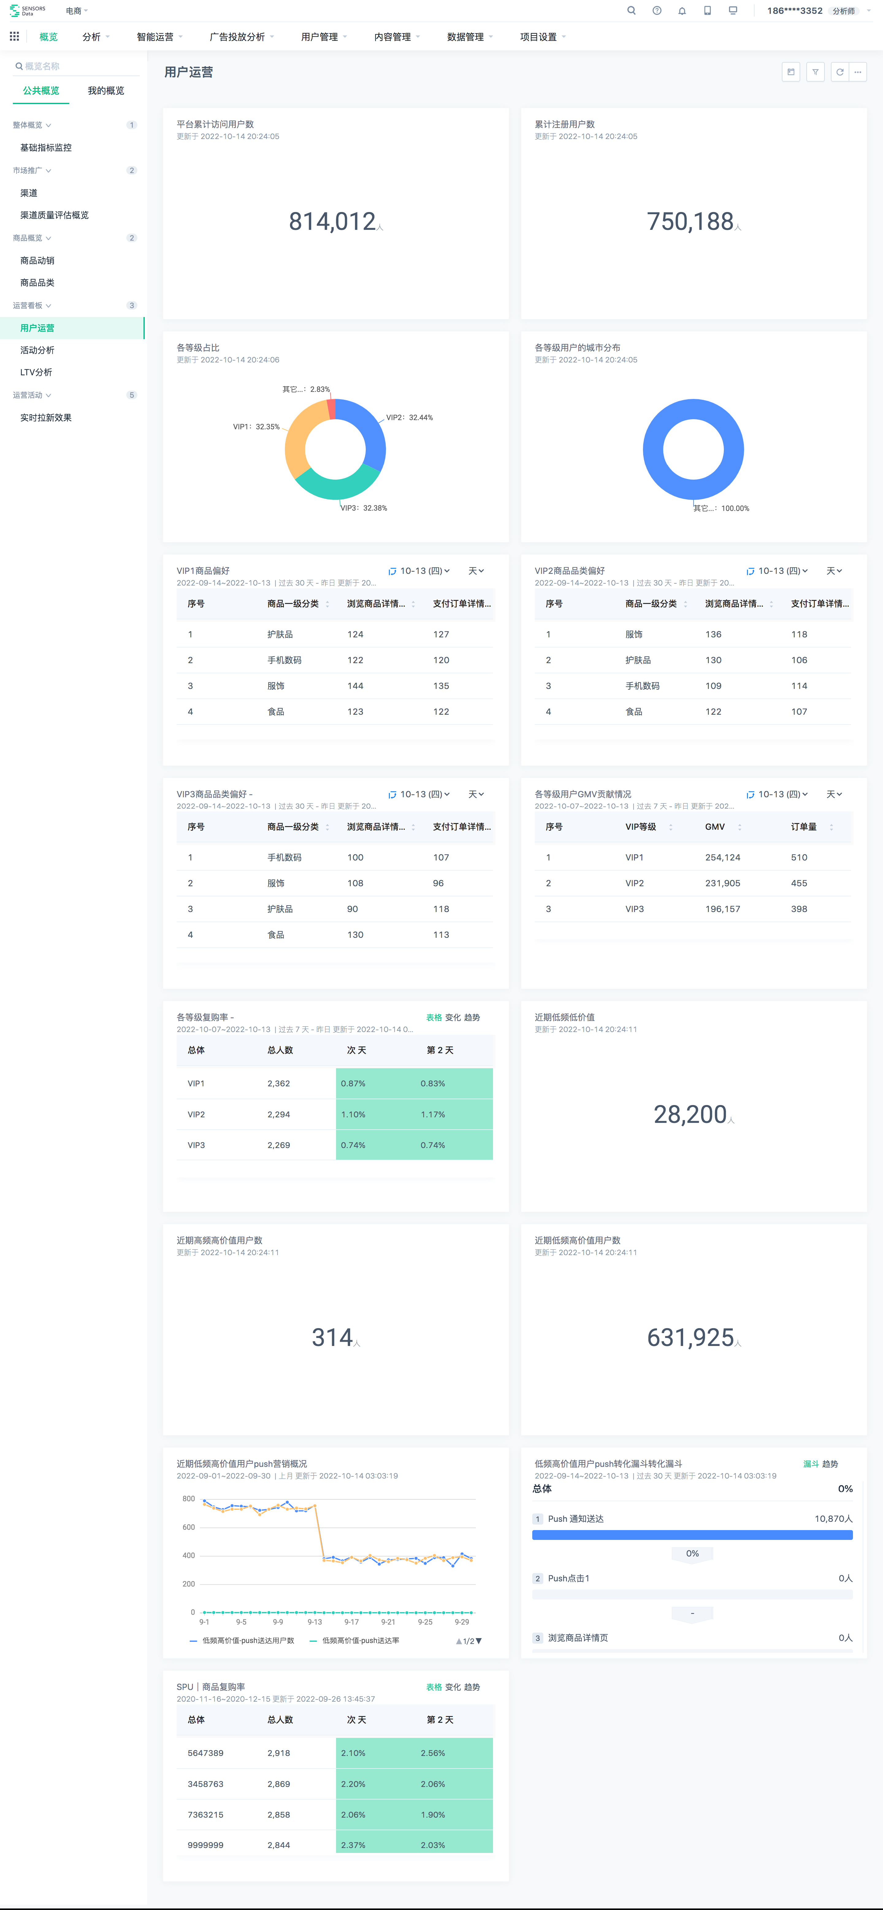Open the search icon in top bar

click(x=631, y=10)
